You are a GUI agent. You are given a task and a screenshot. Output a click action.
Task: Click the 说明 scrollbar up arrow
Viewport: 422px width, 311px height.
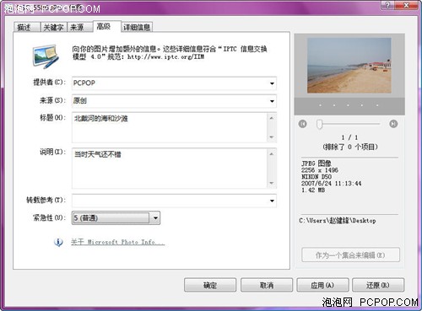(x=272, y=154)
